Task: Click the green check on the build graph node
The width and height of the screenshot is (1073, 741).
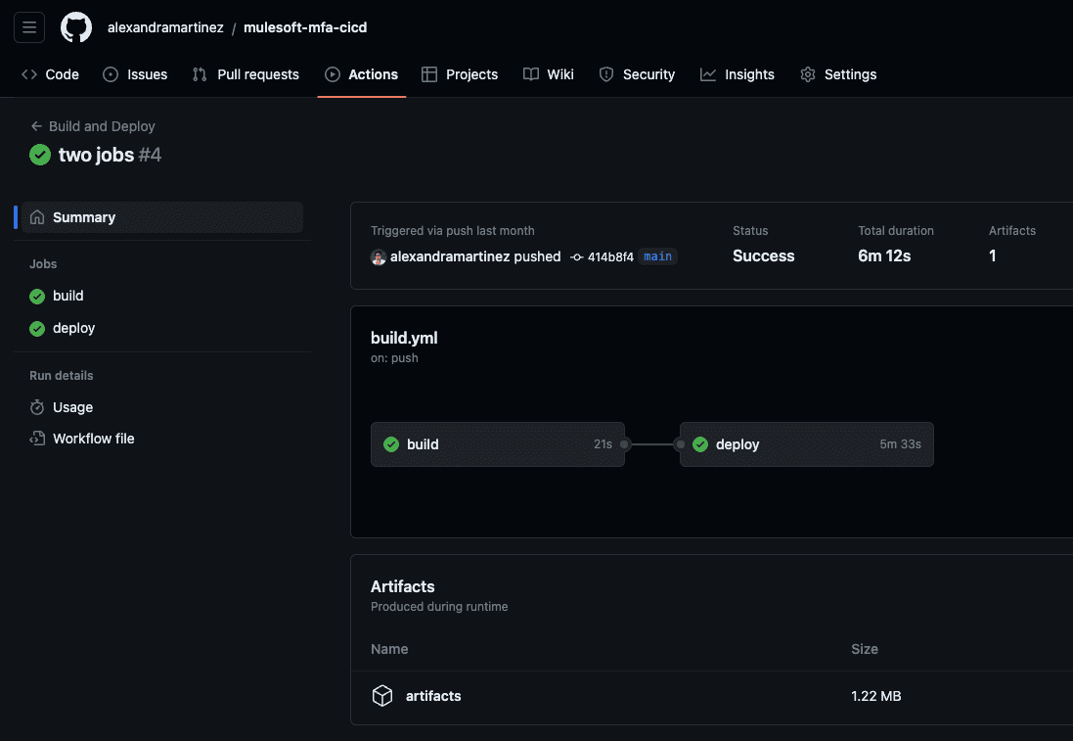Action: 391,444
